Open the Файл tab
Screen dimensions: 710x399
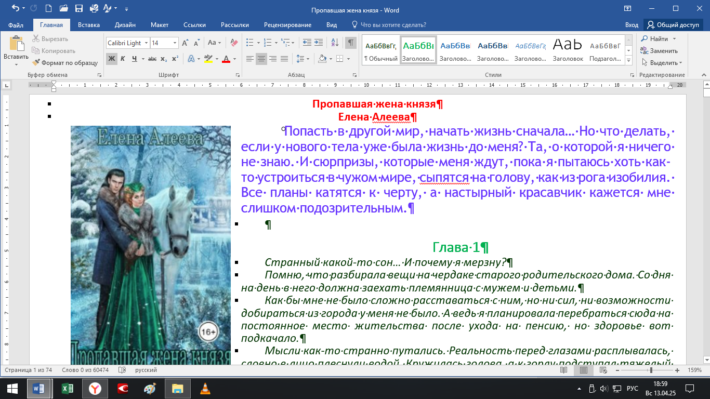pos(16,24)
